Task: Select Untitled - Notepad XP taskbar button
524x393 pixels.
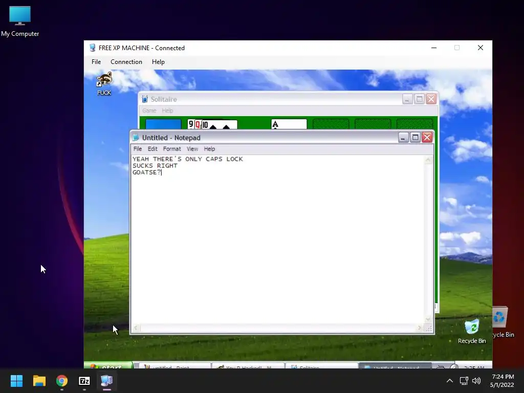Action: coord(395,366)
